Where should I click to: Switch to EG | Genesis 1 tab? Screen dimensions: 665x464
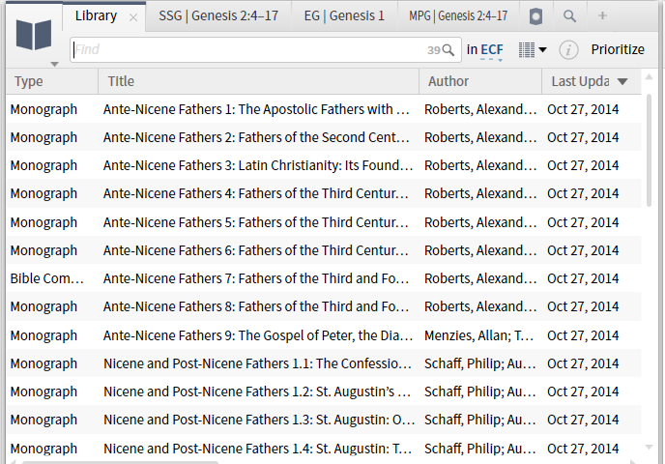[344, 15]
